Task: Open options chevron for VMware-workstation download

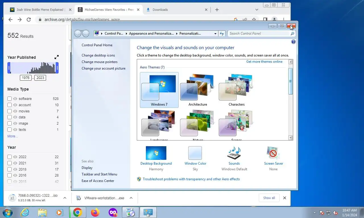Action: click(x=131, y=198)
